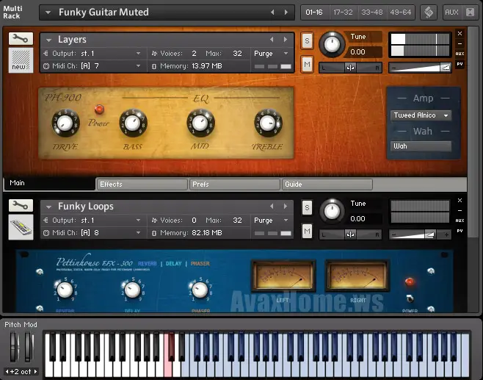Select previous preset for Funky Loops

tap(272, 206)
